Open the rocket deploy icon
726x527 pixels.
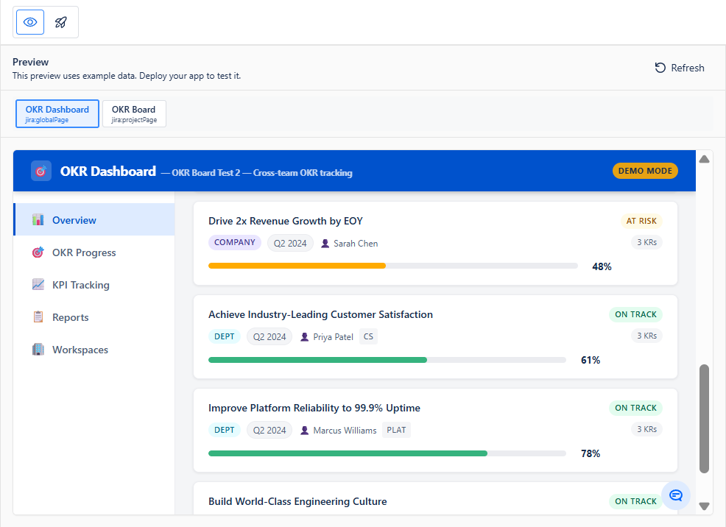point(60,22)
